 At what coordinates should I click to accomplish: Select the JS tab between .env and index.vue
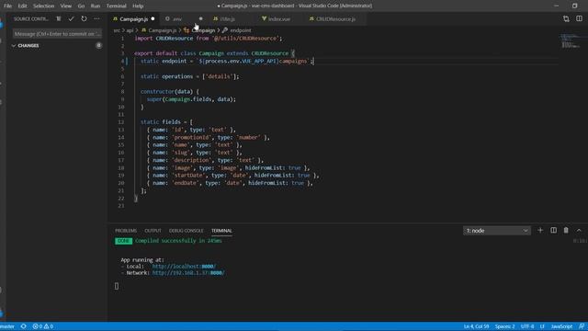pos(227,18)
